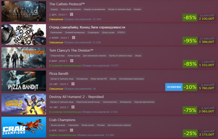Click the Windows icon in The Callisto Protocol row
This screenshot has width=218, height=139.
72,14
